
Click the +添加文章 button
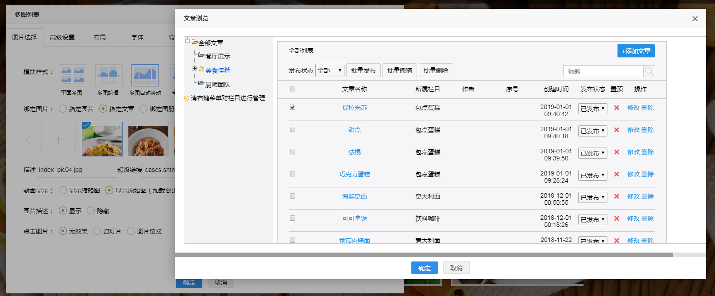tap(636, 51)
